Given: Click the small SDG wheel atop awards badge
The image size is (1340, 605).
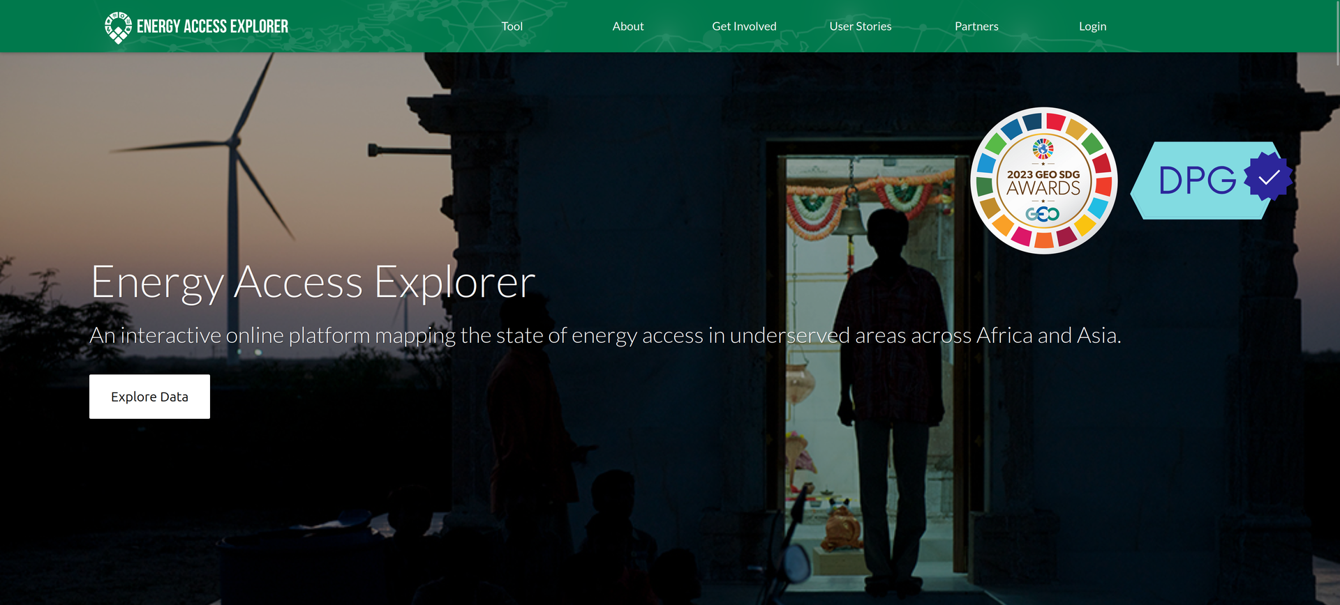Looking at the screenshot, I should pyautogui.click(x=1043, y=148).
